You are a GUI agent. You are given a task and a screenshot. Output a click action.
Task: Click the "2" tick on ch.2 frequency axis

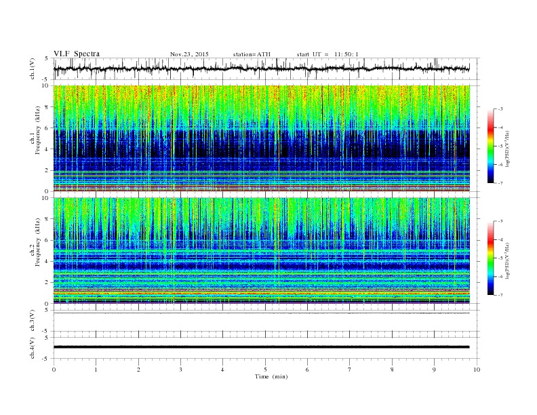coord(47,283)
